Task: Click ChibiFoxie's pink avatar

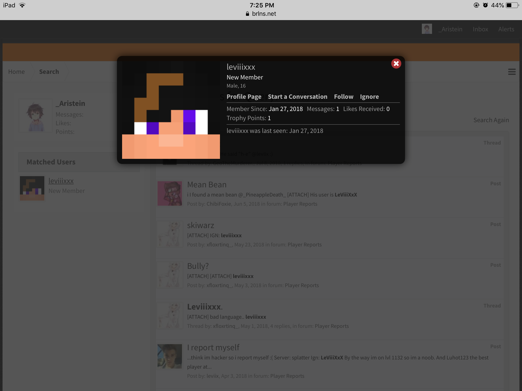Action: tap(170, 193)
